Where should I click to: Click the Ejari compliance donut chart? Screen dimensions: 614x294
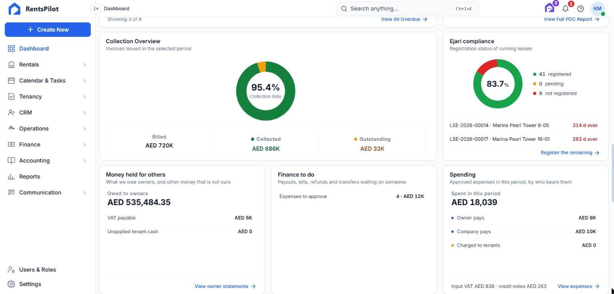[x=498, y=84]
